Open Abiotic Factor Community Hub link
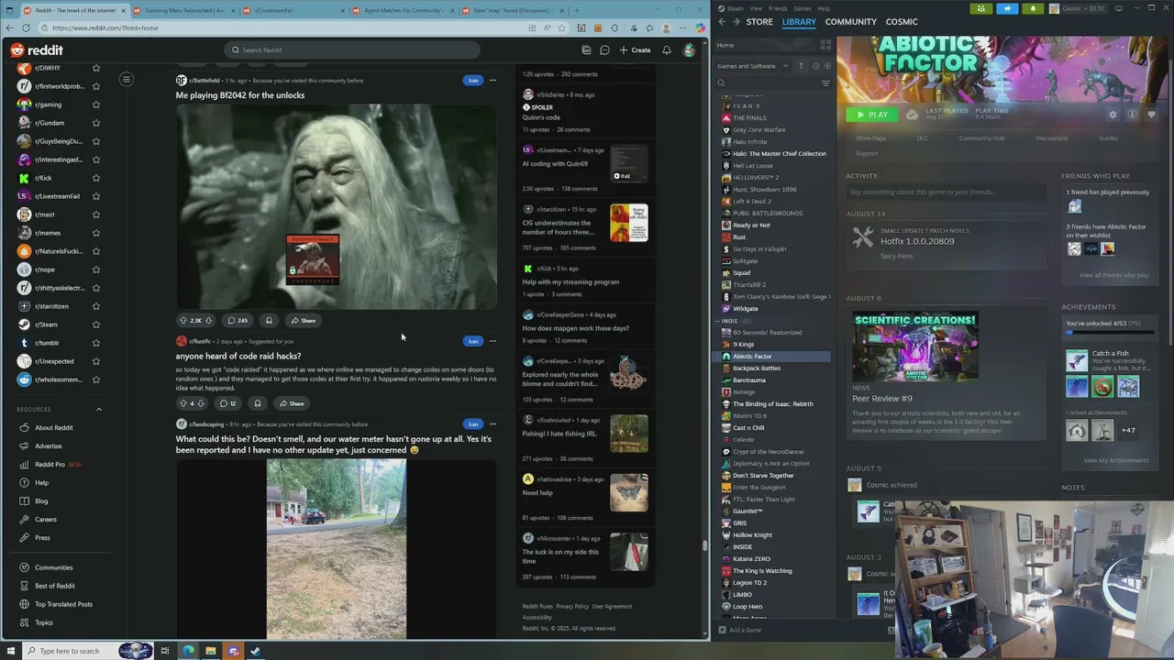The image size is (1174, 660). pyautogui.click(x=981, y=138)
